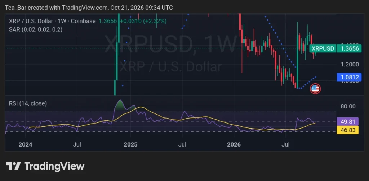Select the XRPUSD green price tag
The width and height of the screenshot is (369, 181).
click(x=323, y=49)
